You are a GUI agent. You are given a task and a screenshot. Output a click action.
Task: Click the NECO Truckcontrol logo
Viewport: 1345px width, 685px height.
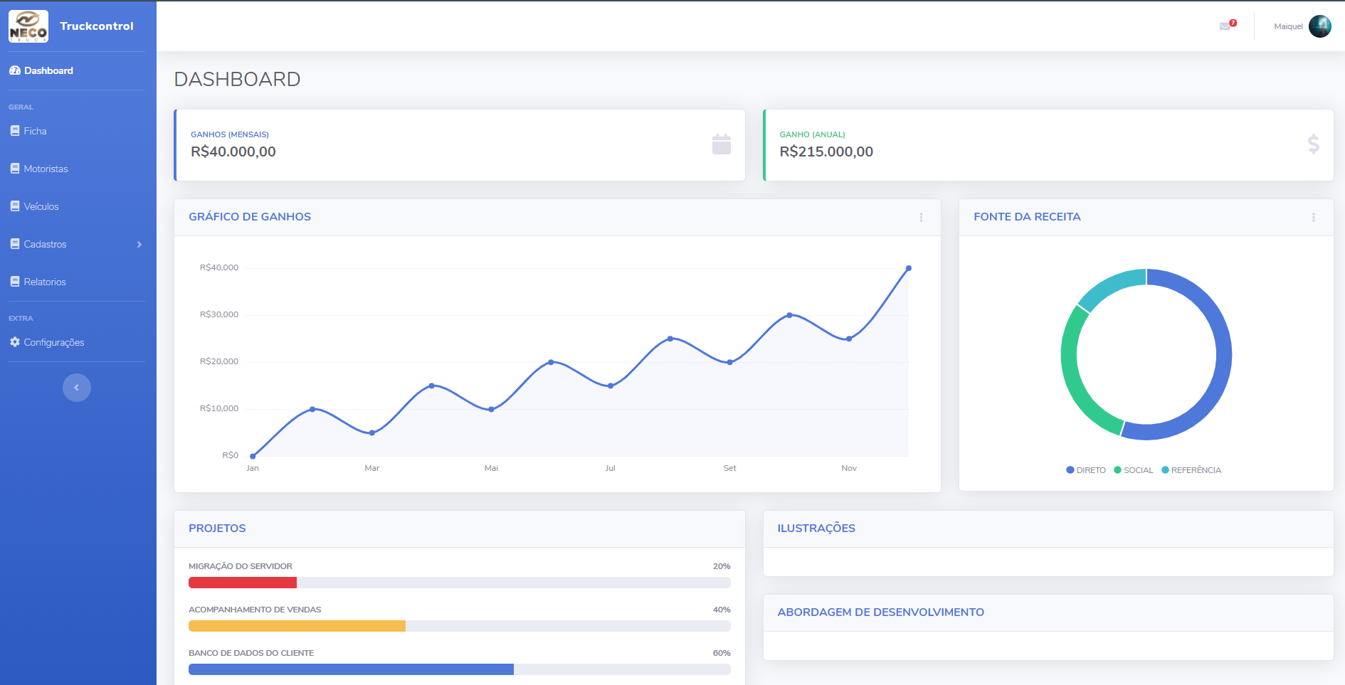pyautogui.click(x=28, y=26)
